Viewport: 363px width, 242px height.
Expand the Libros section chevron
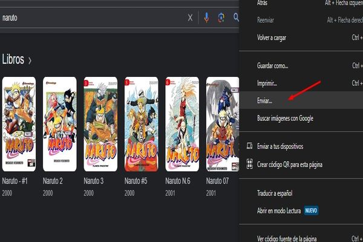point(30,60)
